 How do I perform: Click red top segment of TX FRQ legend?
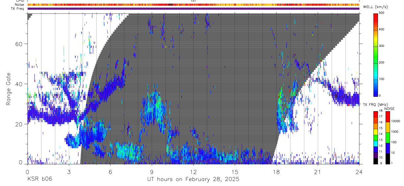tap(376, 114)
